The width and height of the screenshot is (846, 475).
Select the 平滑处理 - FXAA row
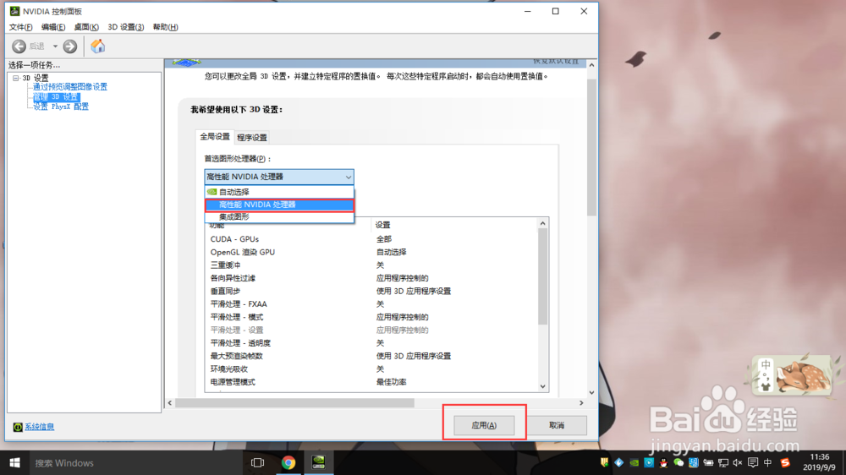point(371,304)
